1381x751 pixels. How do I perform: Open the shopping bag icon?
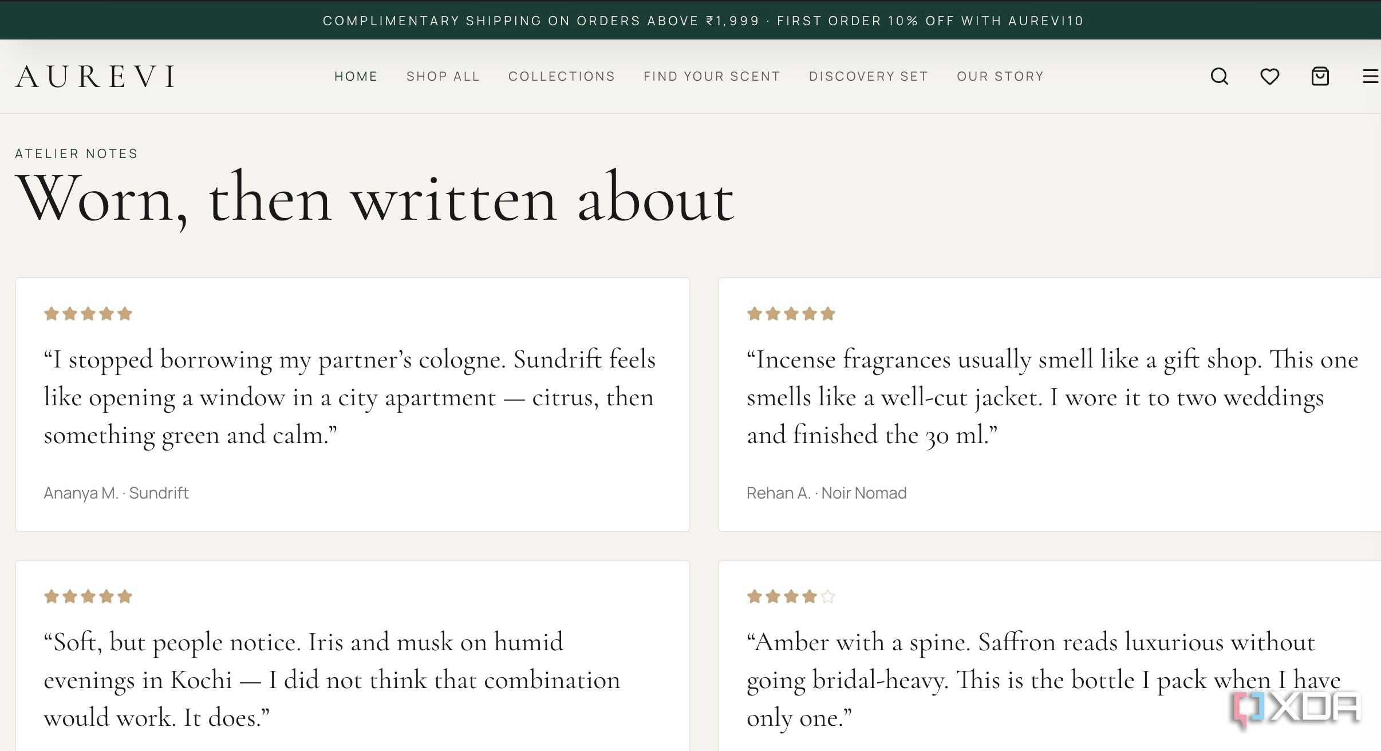click(1320, 76)
